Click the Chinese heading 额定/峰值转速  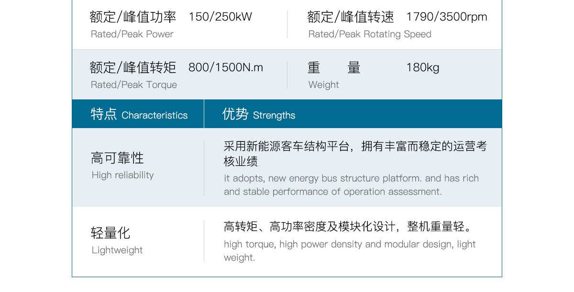(351, 17)
